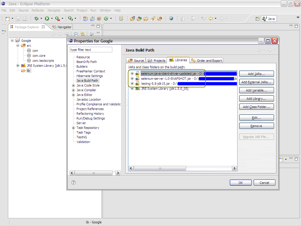Open the Project menu
This screenshot has width=301, height=226.
[82, 10]
